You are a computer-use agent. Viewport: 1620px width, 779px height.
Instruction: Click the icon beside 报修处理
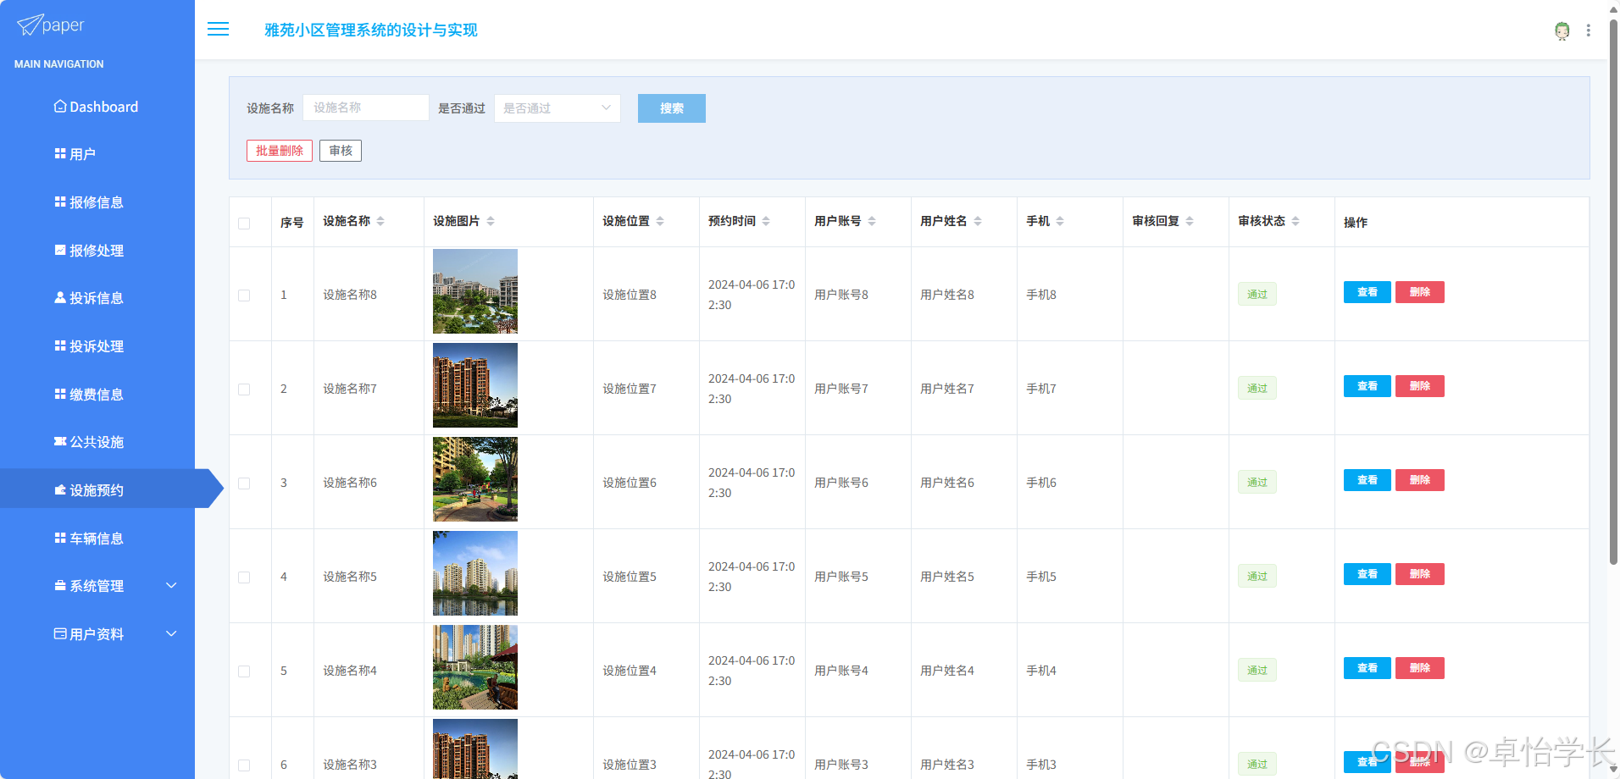(x=60, y=251)
